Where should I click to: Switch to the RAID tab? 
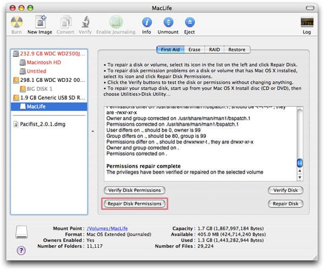(214, 50)
